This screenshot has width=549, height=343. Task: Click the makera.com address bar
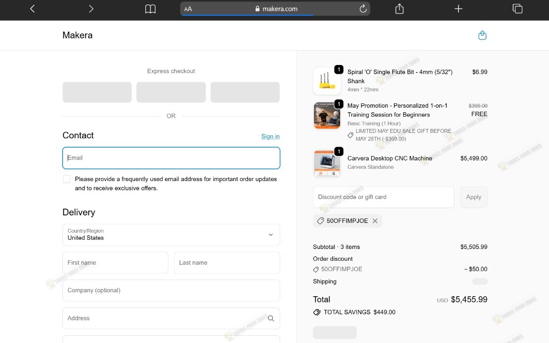tap(275, 9)
